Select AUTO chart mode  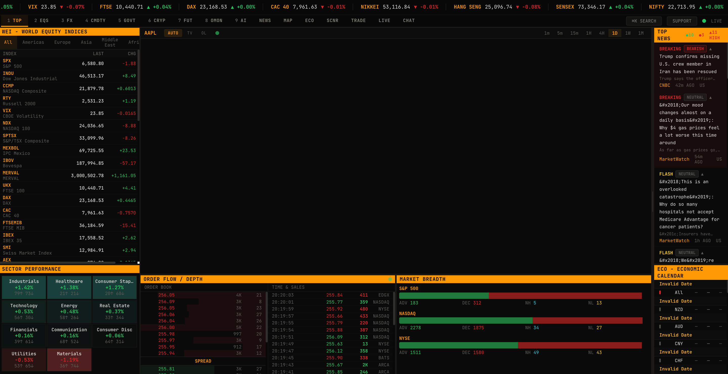[173, 33]
